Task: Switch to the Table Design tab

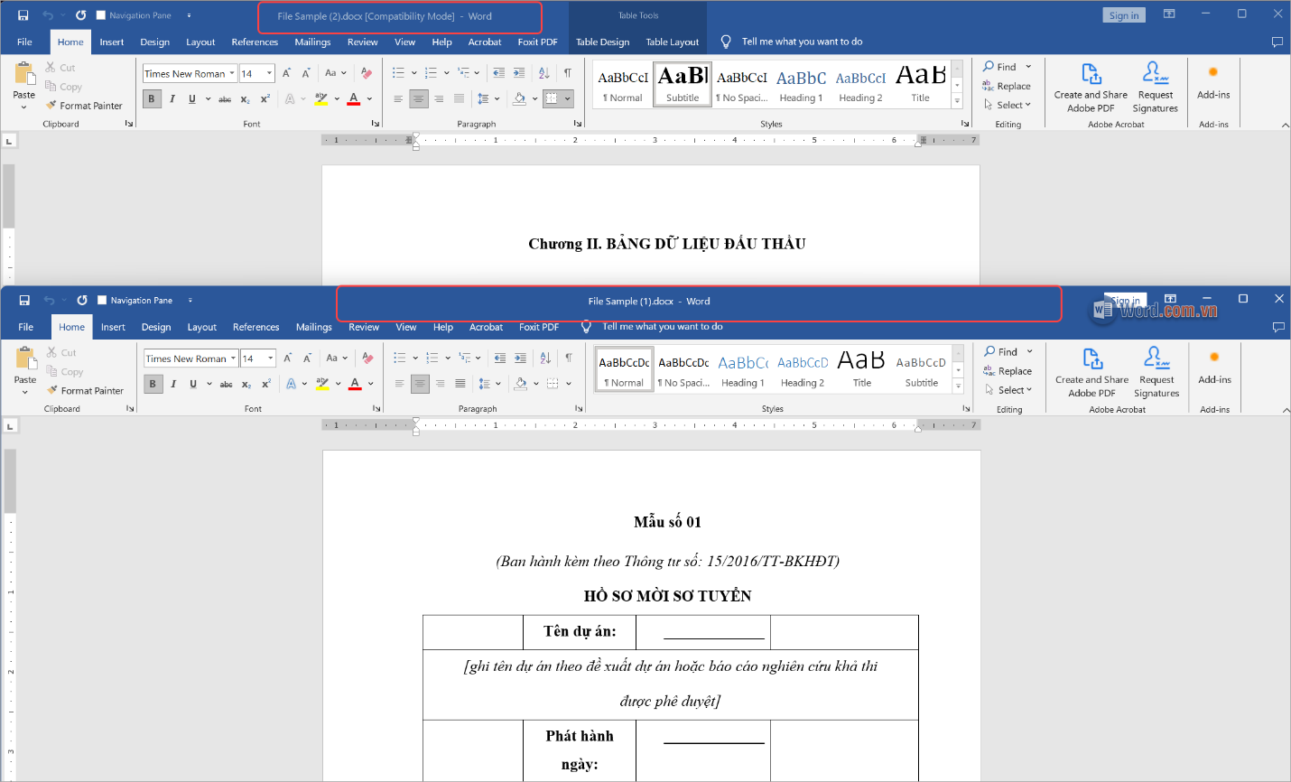Action: coord(602,42)
